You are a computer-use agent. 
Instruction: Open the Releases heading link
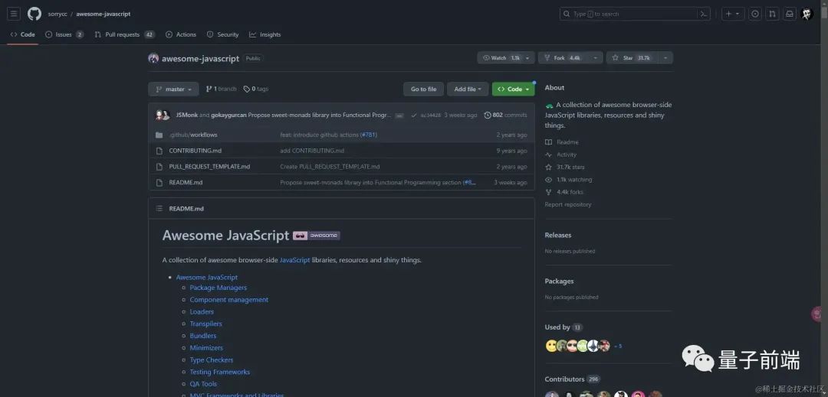tap(558, 236)
